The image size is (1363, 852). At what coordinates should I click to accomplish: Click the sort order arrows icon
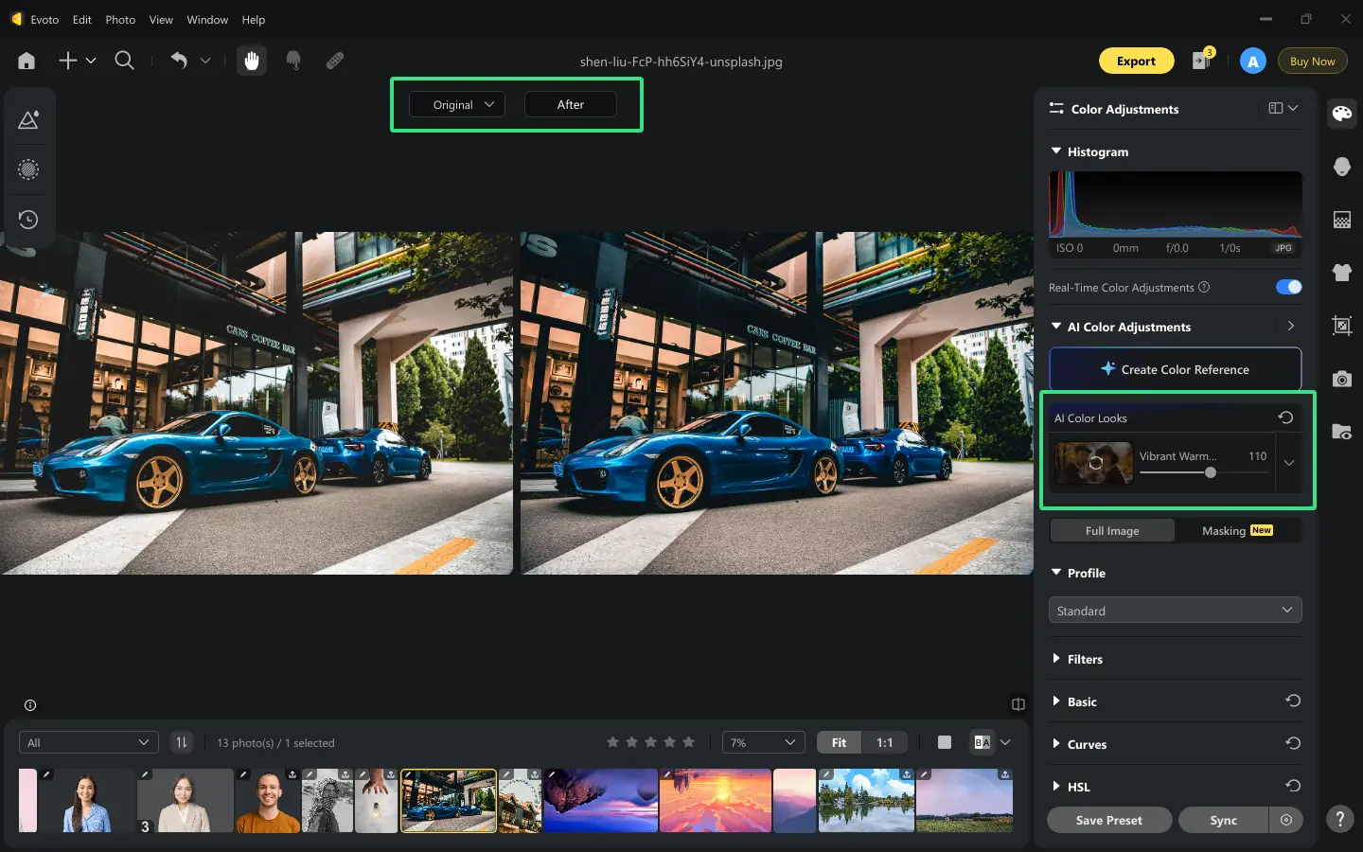pyautogui.click(x=181, y=742)
